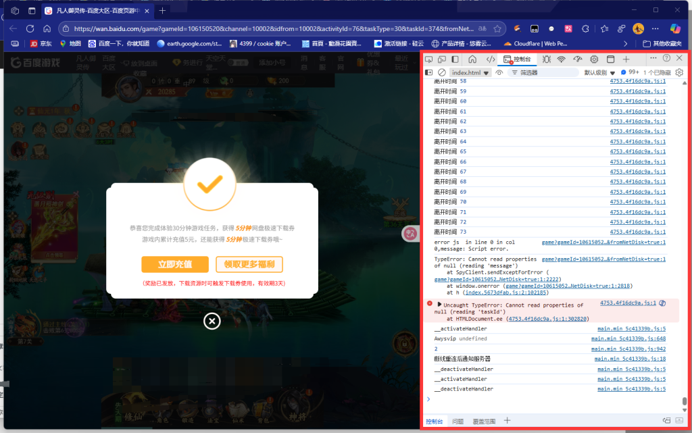
Task: Expand bookmarks overflow chevron
Action: [x=625, y=44]
